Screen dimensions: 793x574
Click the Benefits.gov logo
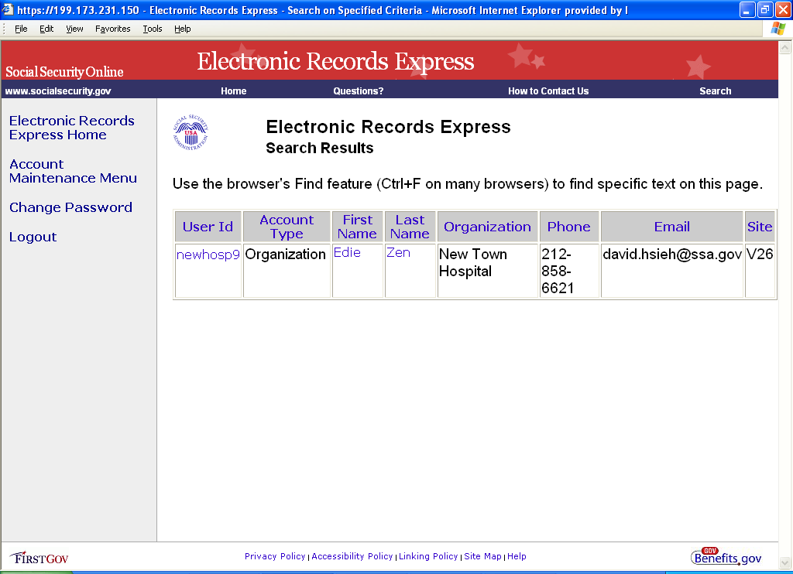click(726, 556)
